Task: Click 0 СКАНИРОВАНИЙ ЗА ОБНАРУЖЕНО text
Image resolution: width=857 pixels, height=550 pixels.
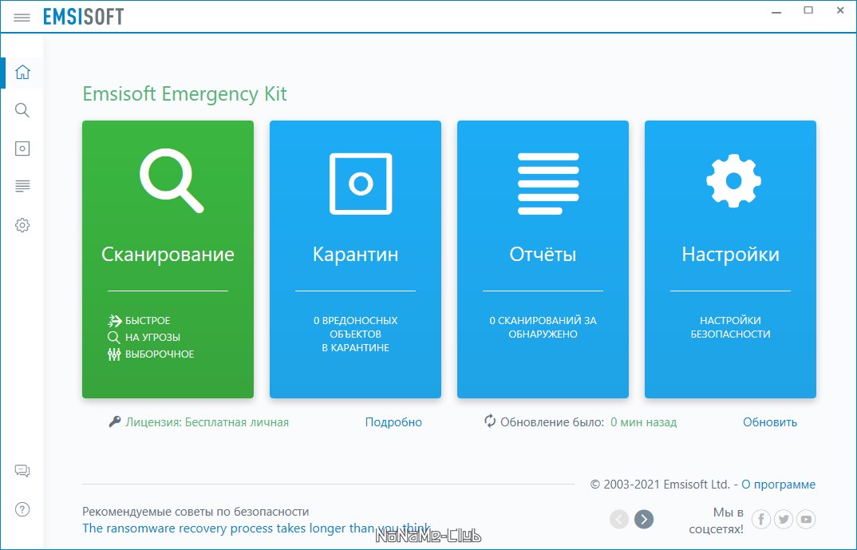Action: [543, 327]
